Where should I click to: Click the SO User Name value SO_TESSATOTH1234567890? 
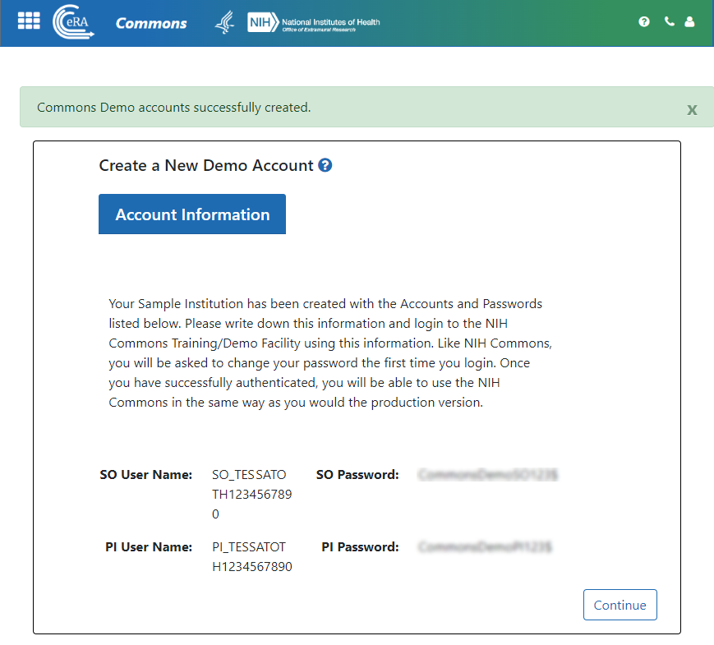coord(251,495)
